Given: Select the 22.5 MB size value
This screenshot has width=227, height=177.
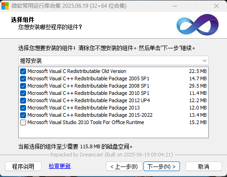Looking at the screenshot, I should pyautogui.click(x=198, y=71).
